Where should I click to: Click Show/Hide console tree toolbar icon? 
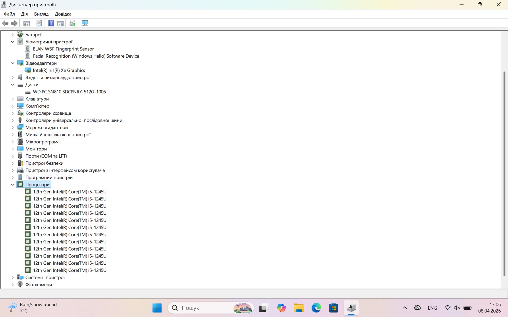tap(26, 23)
